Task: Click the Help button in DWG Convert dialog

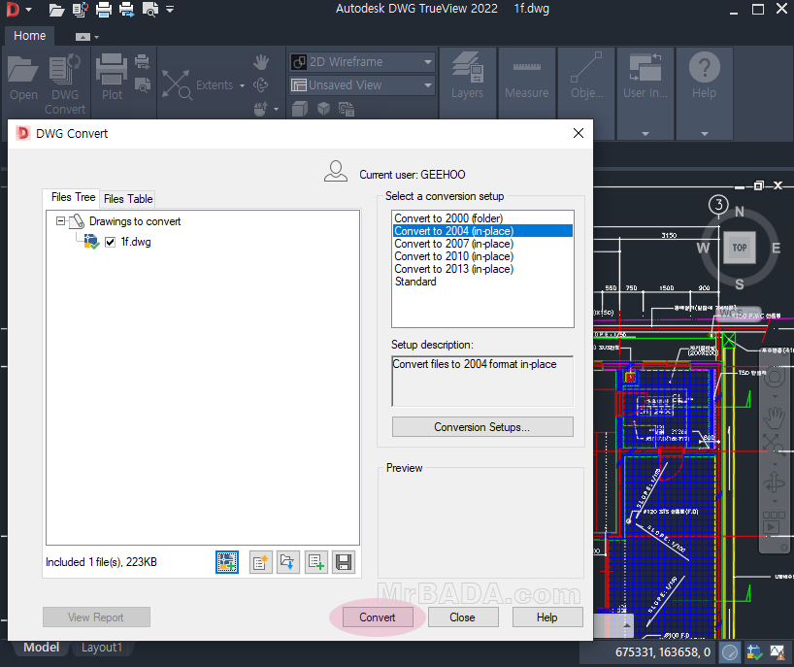Action: [x=546, y=617]
